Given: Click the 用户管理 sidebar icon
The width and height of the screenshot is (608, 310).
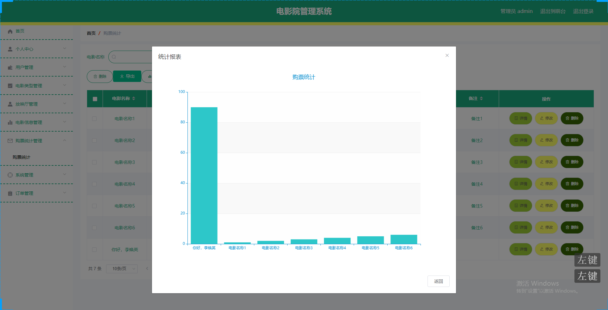Looking at the screenshot, I should (10, 67).
